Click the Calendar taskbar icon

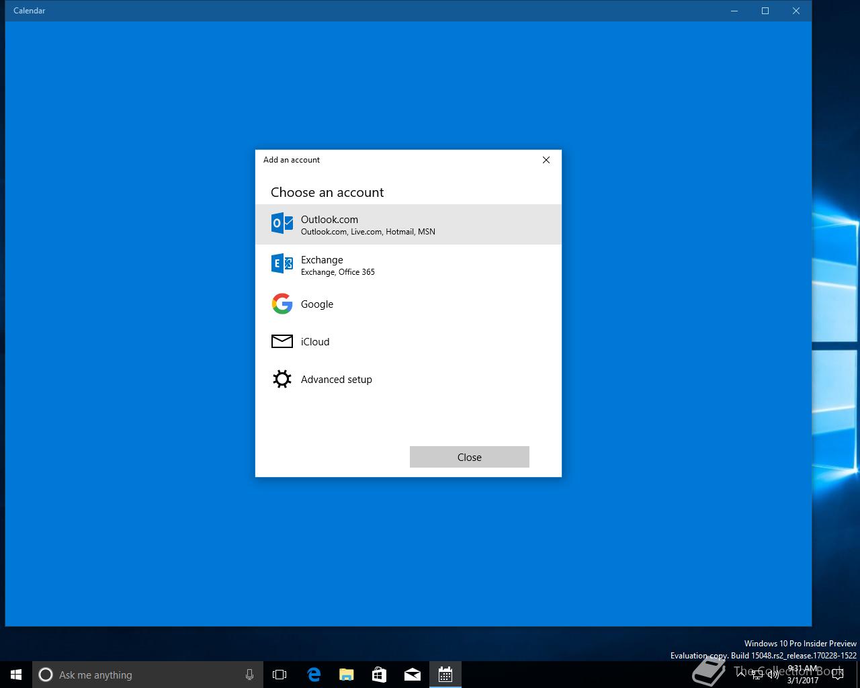(445, 675)
